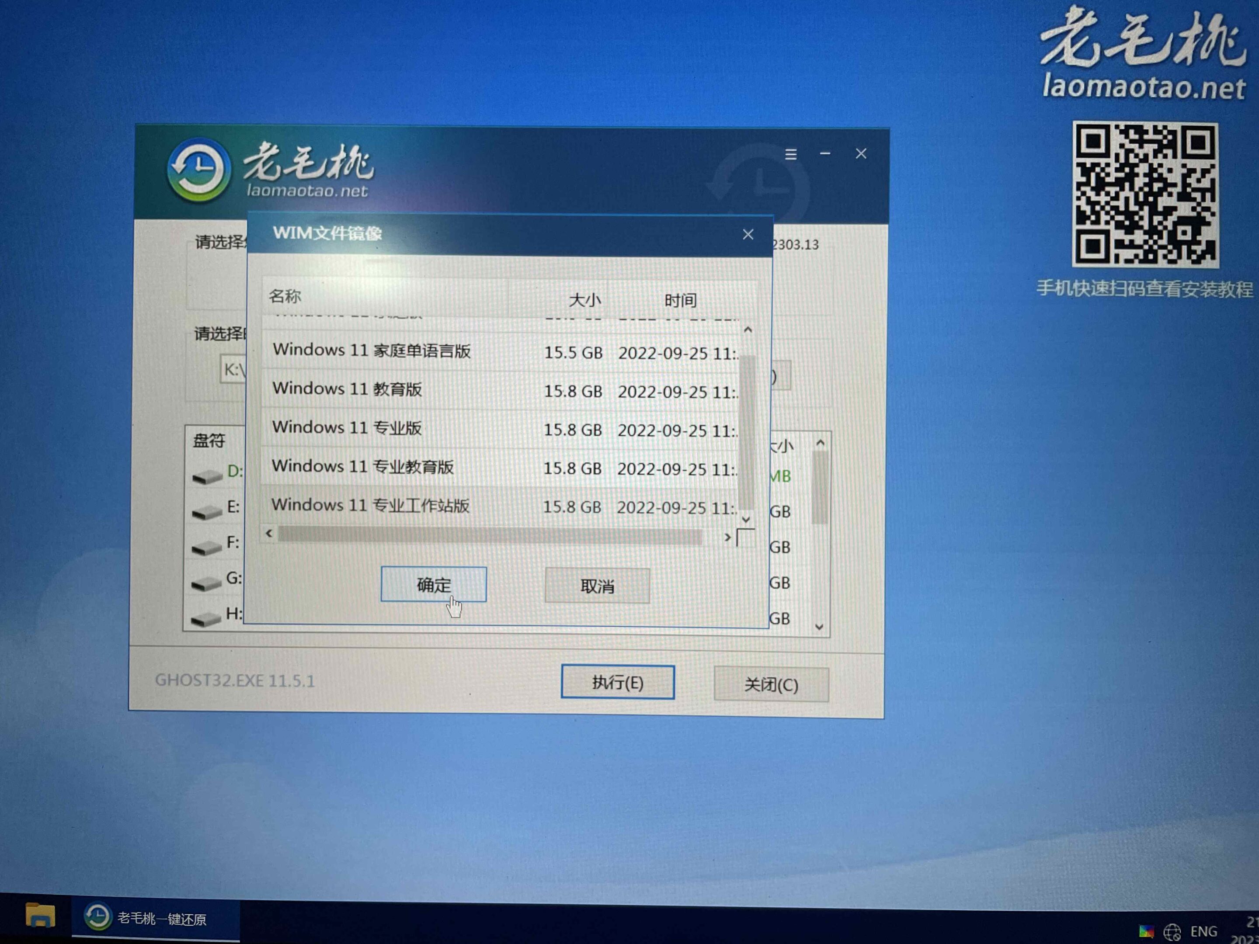
Task: Click the network globe tray icon
Action: pos(1172,931)
